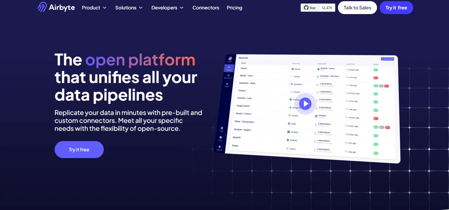The width and height of the screenshot is (449, 210).
Task: Go to the Connectors page
Action: (x=206, y=8)
